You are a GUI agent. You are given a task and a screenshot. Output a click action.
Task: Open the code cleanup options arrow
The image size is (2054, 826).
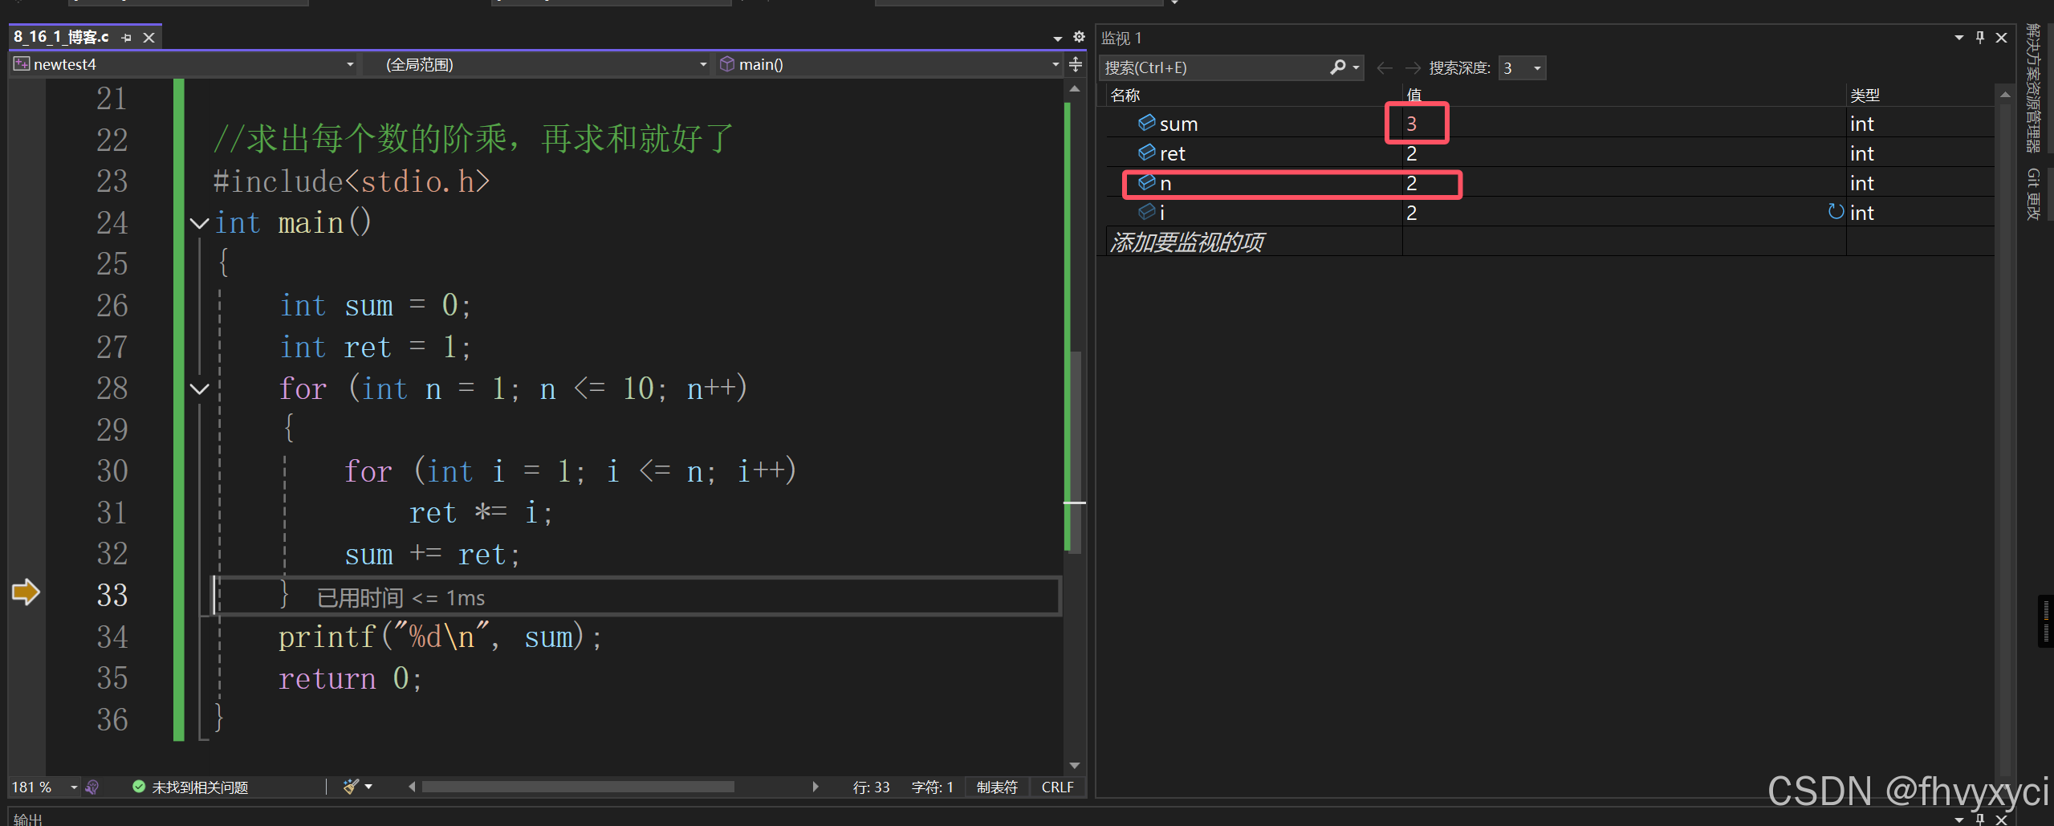tap(368, 787)
